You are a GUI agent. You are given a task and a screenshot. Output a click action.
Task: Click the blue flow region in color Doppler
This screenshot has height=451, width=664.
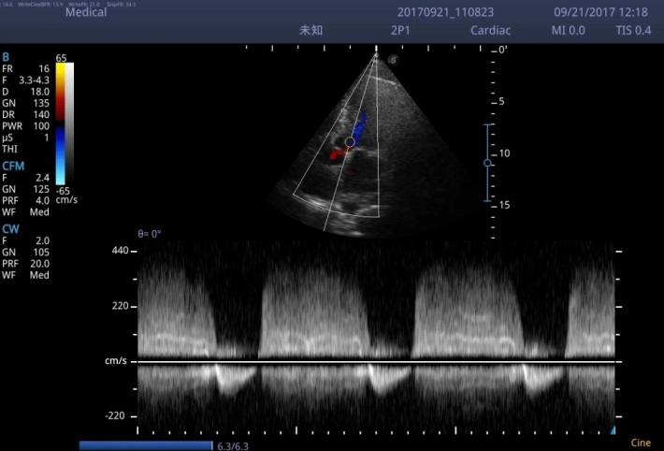pyautogui.click(x=360, y=124)
